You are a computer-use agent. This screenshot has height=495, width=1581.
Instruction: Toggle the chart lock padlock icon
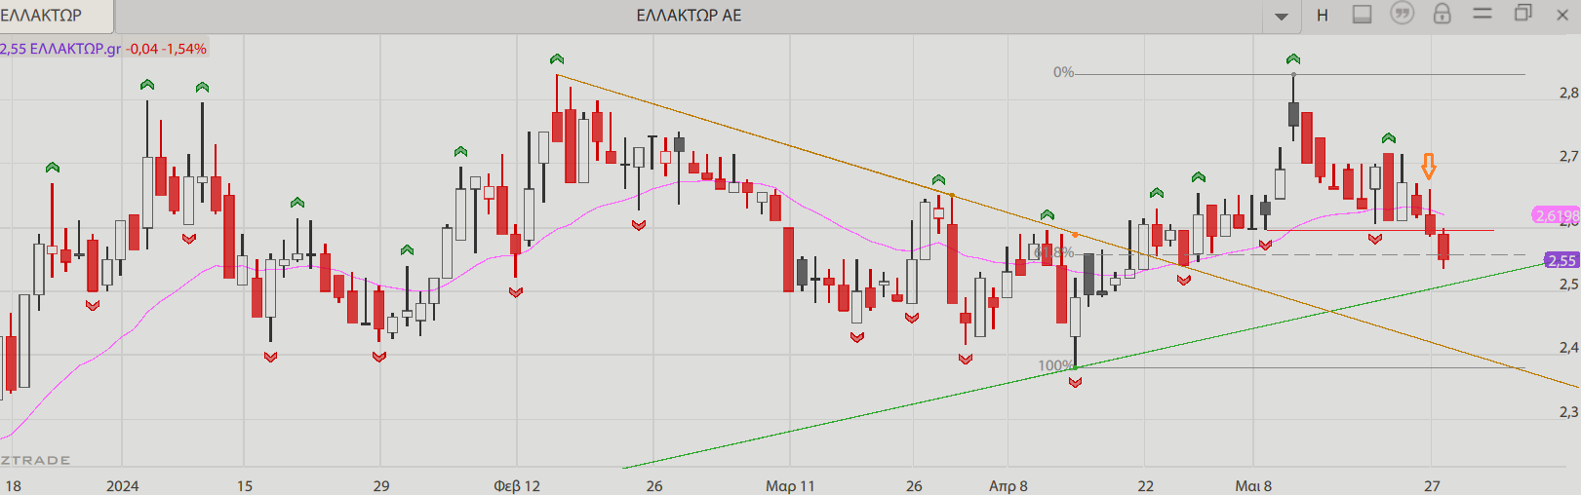coord(1443,14)
